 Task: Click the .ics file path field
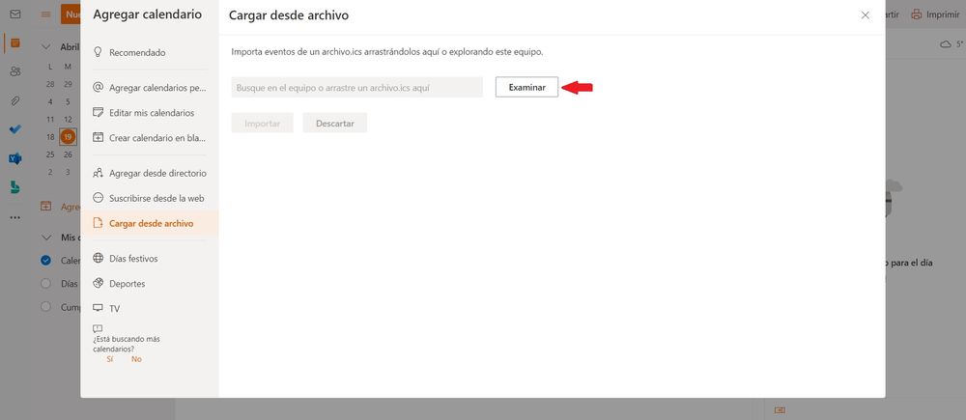tap(357, 88)
